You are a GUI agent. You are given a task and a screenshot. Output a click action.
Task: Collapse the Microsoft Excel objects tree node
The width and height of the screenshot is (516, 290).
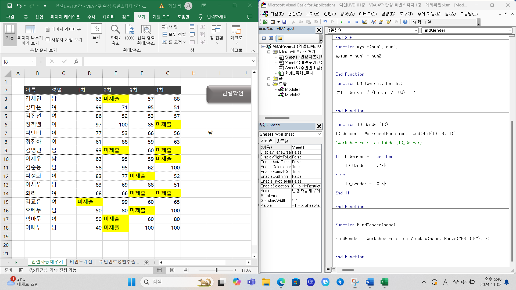click(x=268, y=52)
